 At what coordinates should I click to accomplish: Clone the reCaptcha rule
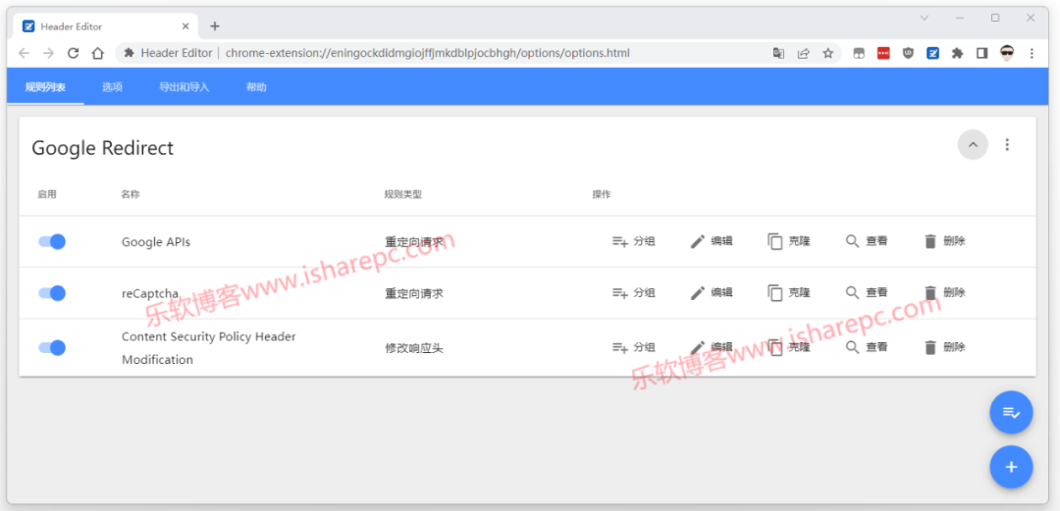(789, 292)
